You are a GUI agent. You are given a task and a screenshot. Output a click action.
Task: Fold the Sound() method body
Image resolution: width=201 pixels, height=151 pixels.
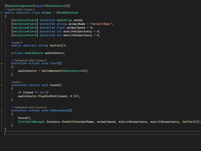click(2, 85)
